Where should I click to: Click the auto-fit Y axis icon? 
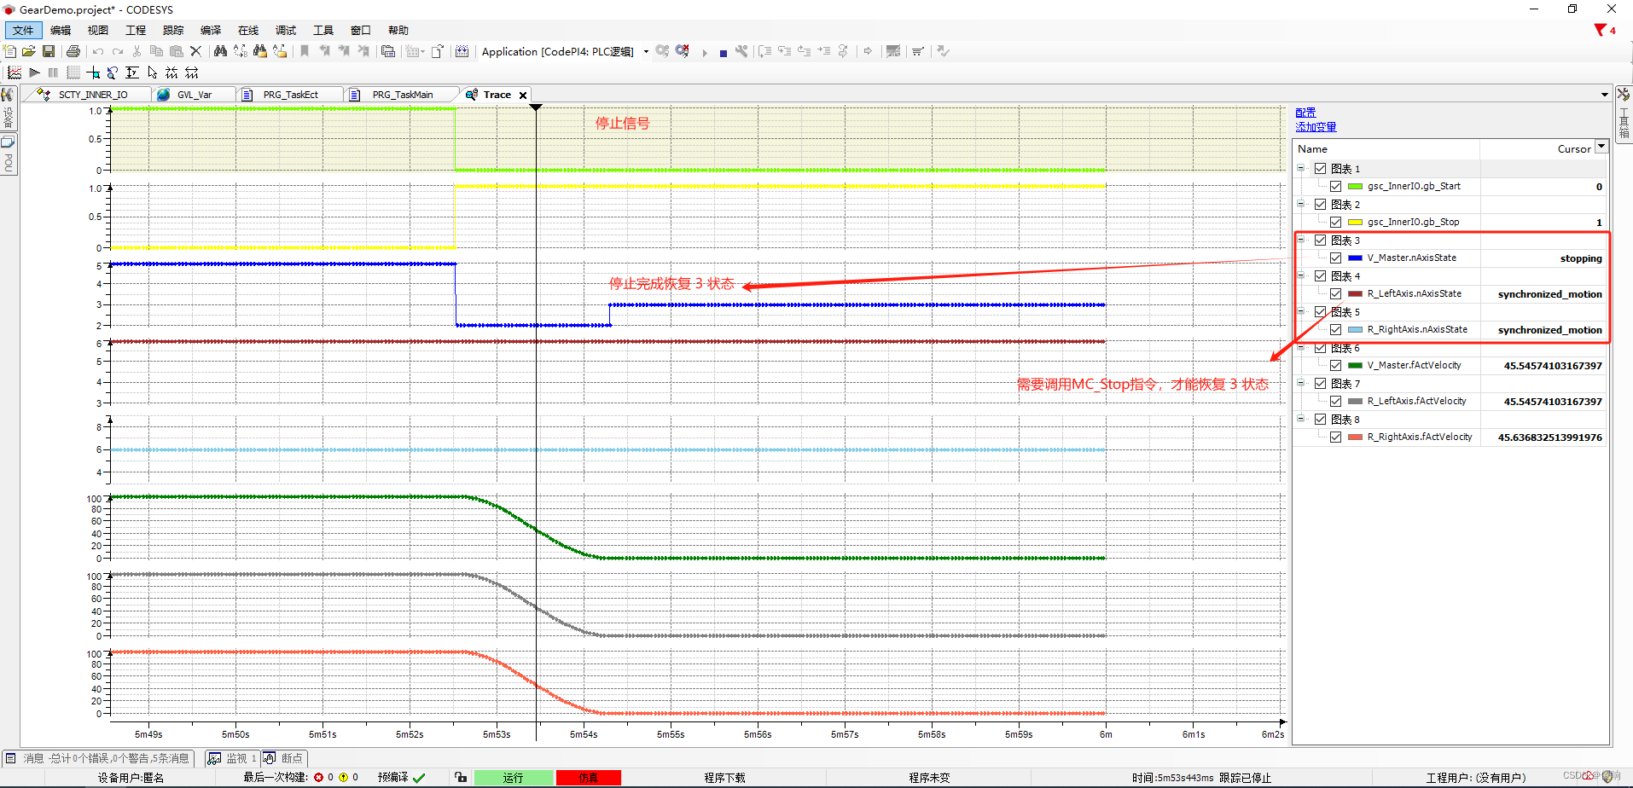coord(132,72)
